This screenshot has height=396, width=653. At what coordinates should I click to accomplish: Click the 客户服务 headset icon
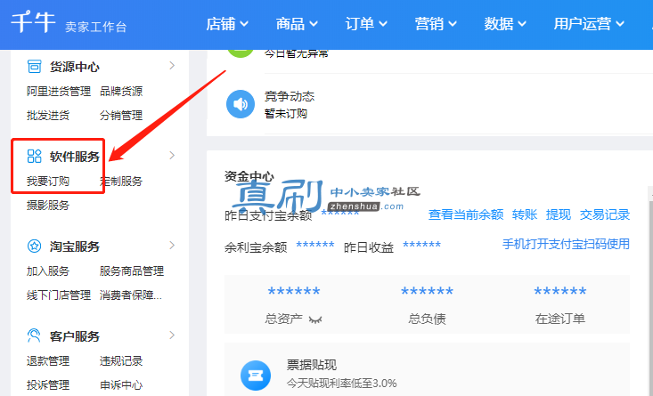pyautogui.click(x=34, y=335)
